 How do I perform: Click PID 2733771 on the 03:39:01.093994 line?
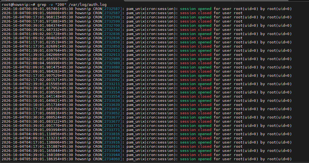click(112, 130)
